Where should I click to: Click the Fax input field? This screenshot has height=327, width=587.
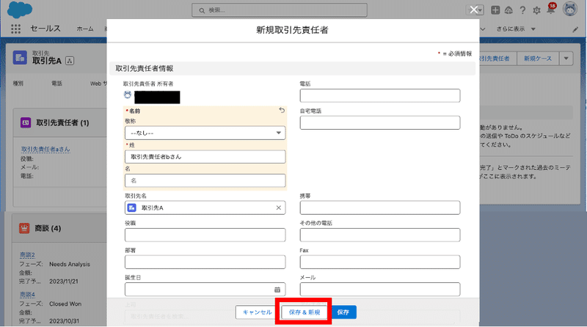380,262
